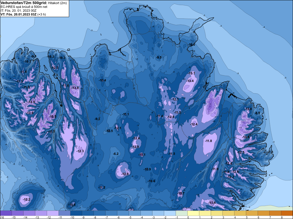Click the legend swatch between -12 and -11
Image resolution: width=293 pixels, height=219 pixels.
pos(53,213)
